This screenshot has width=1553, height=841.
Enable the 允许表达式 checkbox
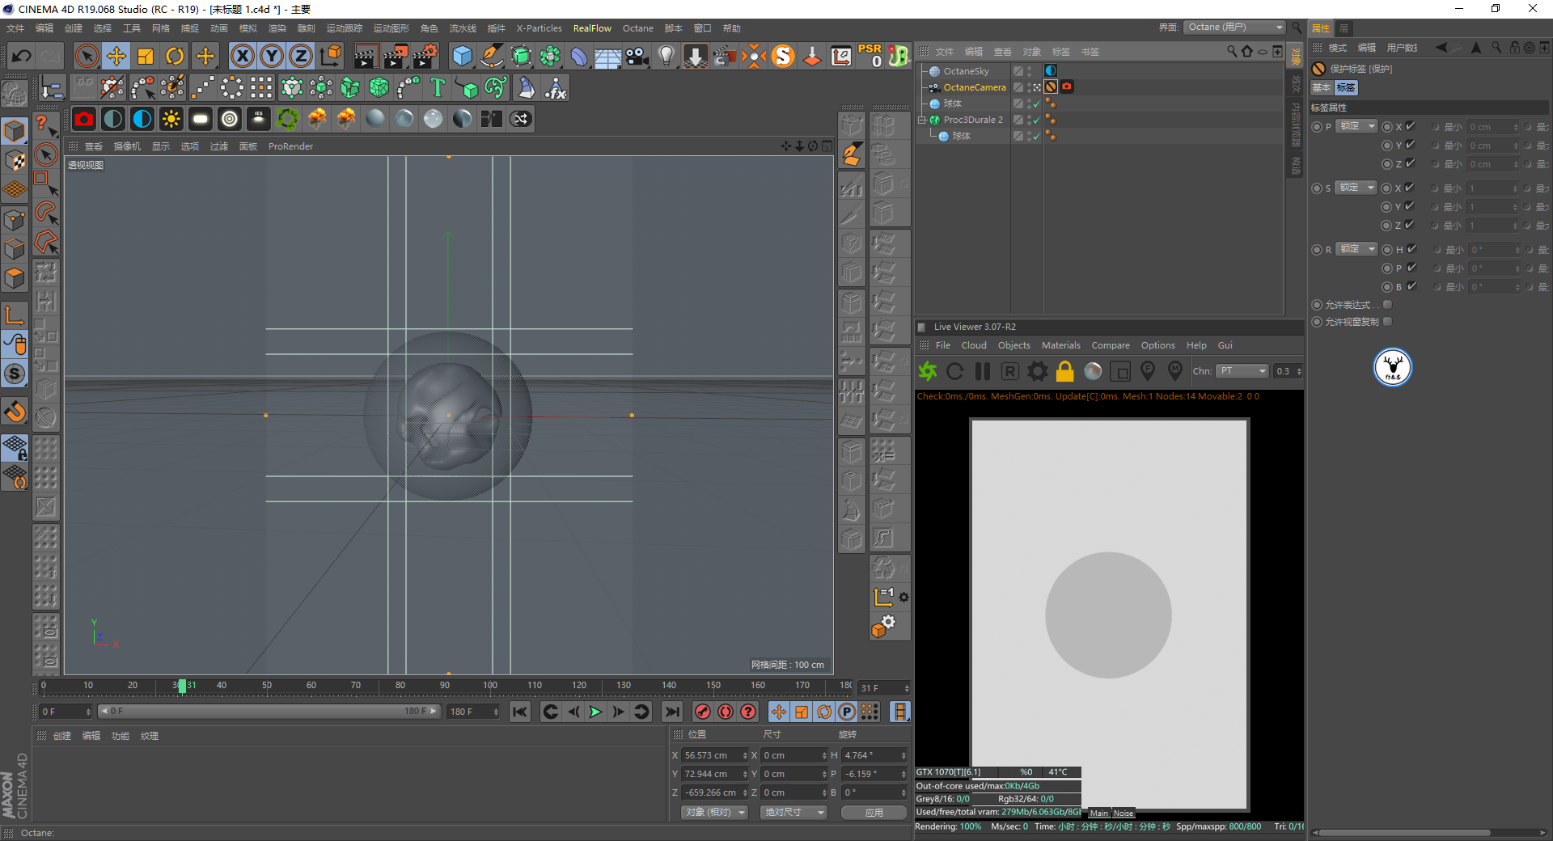(1388, 305)
